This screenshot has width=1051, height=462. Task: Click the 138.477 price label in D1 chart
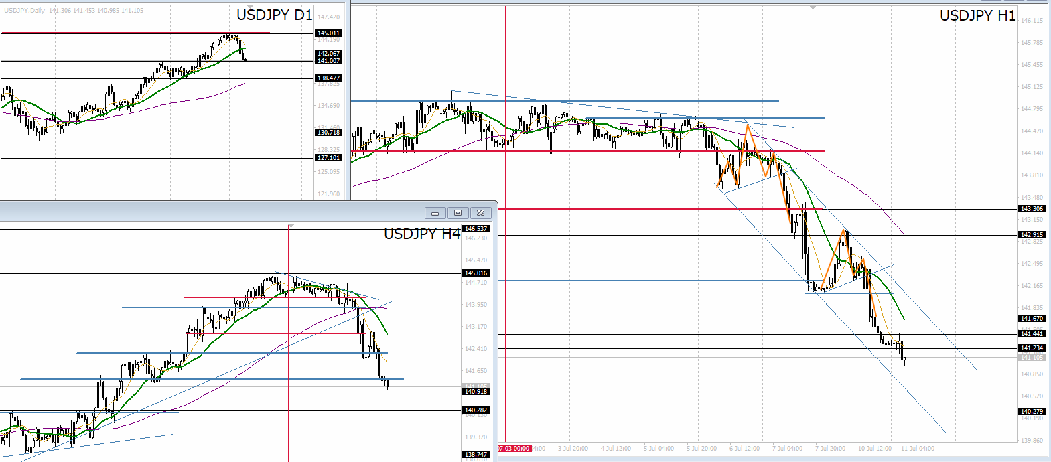(328, 78)
